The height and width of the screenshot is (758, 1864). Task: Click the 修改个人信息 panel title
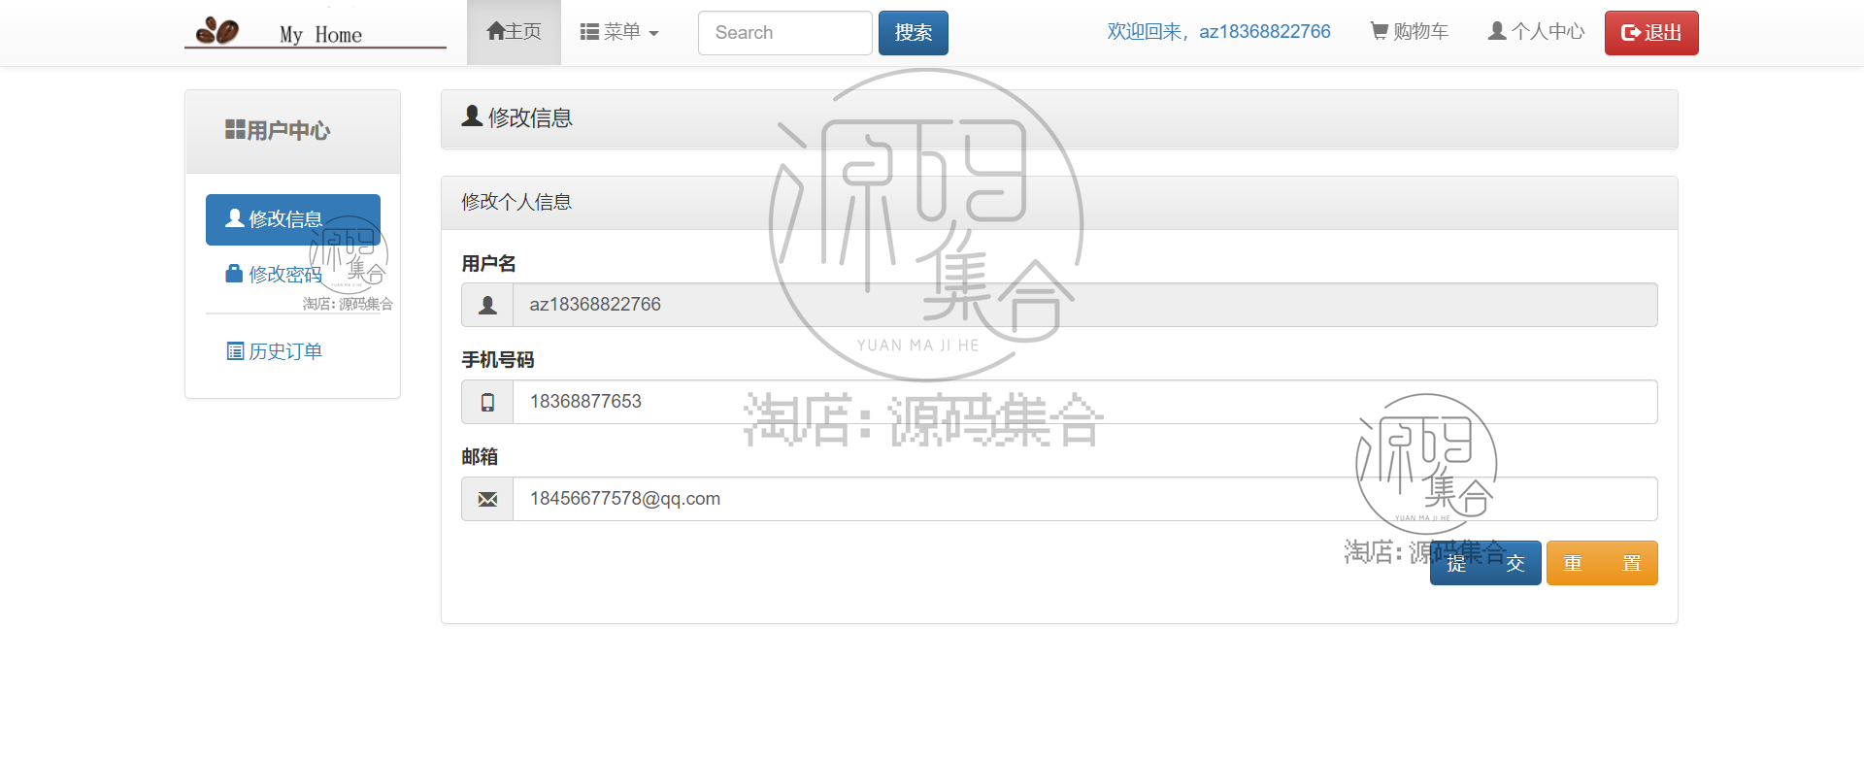point(516,202)
